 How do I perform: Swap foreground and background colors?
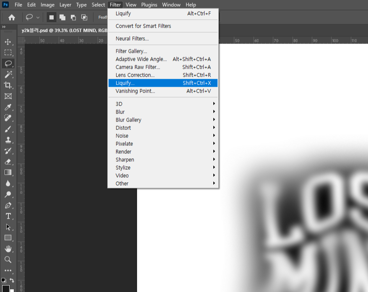(x=12, y=280)
